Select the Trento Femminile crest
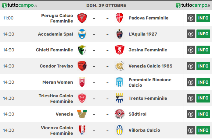 120,98
